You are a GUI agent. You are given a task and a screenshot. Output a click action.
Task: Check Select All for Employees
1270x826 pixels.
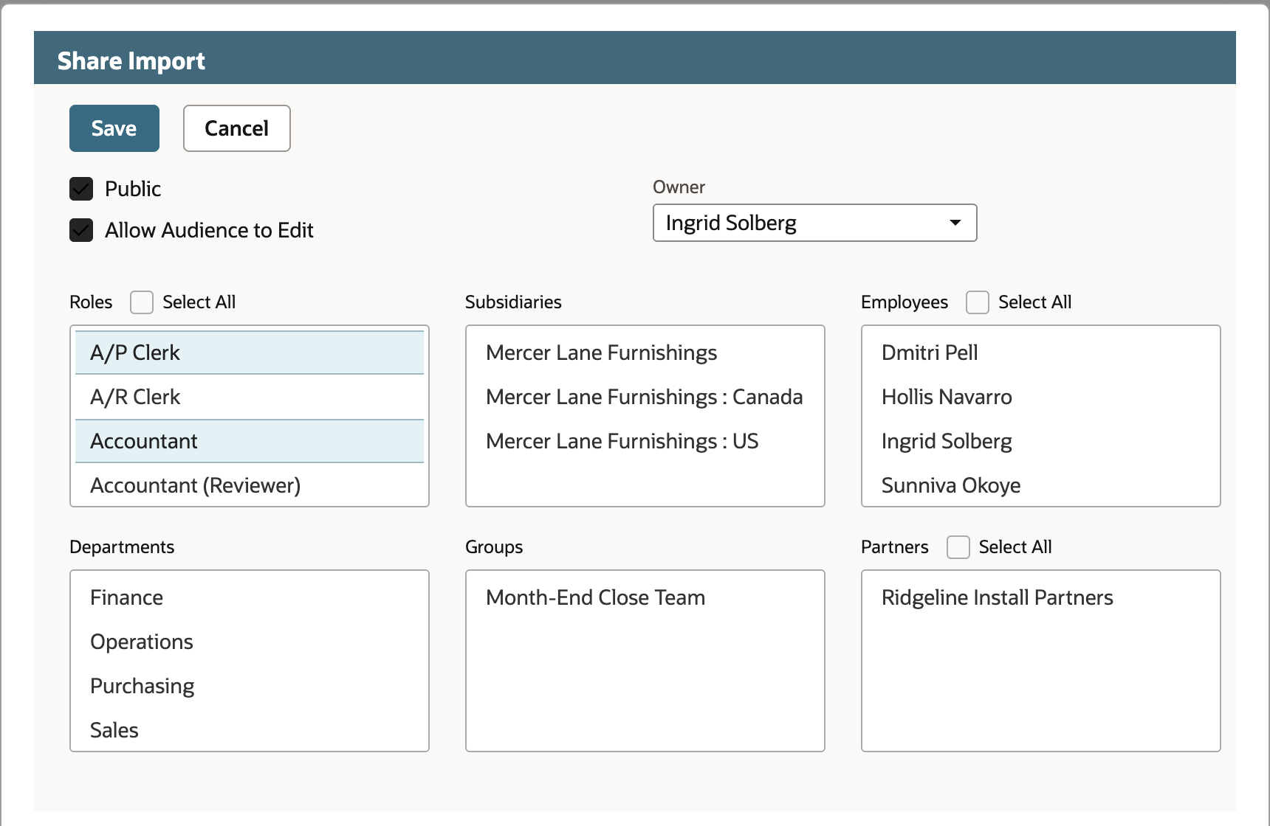point(978,302)
